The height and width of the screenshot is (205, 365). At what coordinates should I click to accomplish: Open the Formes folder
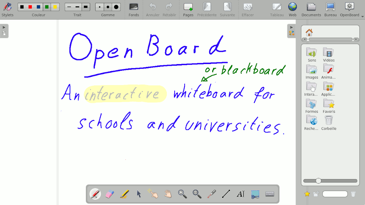pyautogui.click(x=312, y=106)
